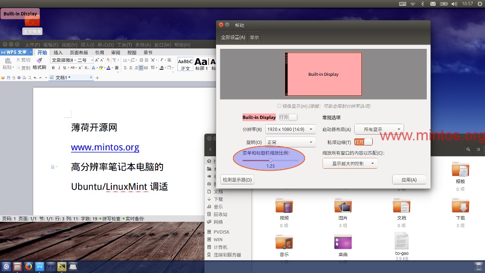Open the 旋转 正常 rotation dropdown
The height and width of the screenshot is (273, 485).
pyautogui.click(x=290, y=142)
